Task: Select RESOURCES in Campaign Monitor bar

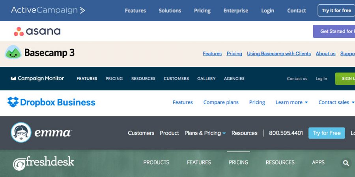Action: 143,79
